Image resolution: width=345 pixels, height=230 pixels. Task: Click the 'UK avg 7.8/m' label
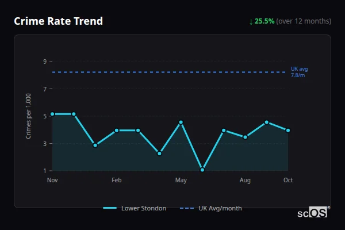pyautogui.click(x=299, y=72)
